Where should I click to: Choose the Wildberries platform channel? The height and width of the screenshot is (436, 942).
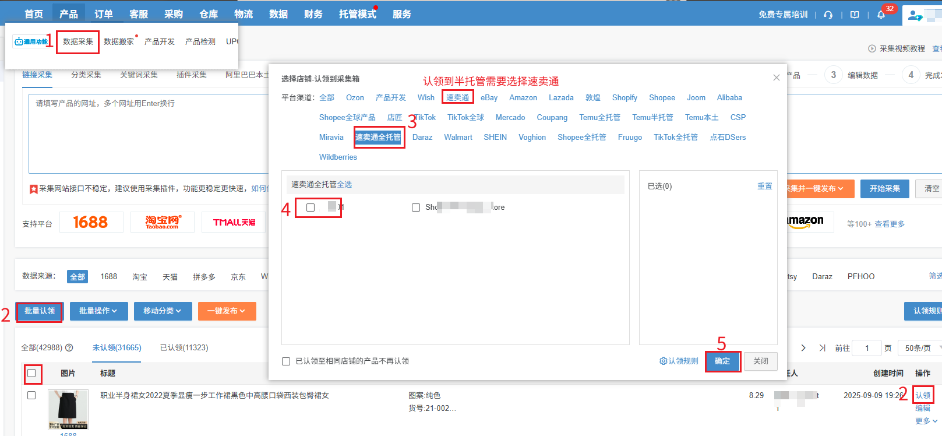pos(338,157)
